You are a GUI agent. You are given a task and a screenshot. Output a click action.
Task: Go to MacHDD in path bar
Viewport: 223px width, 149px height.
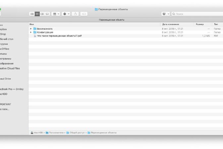(x=38, y=133)
